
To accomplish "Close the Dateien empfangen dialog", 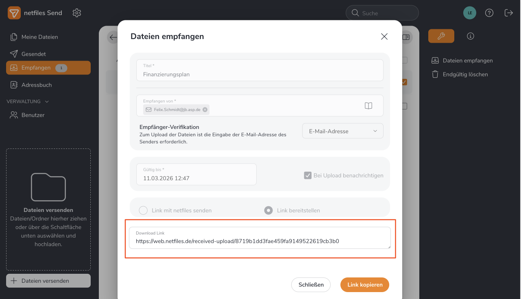I will coord(384,37).
